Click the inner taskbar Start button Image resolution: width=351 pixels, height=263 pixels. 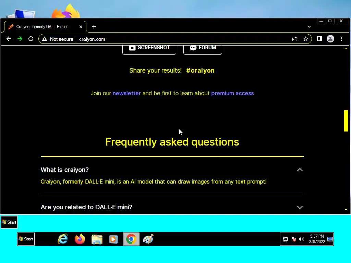coord(26,239)
